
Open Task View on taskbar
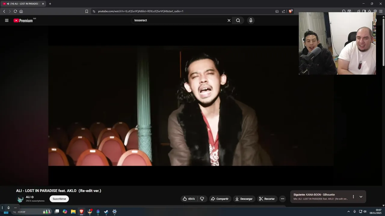coord(57,212)
